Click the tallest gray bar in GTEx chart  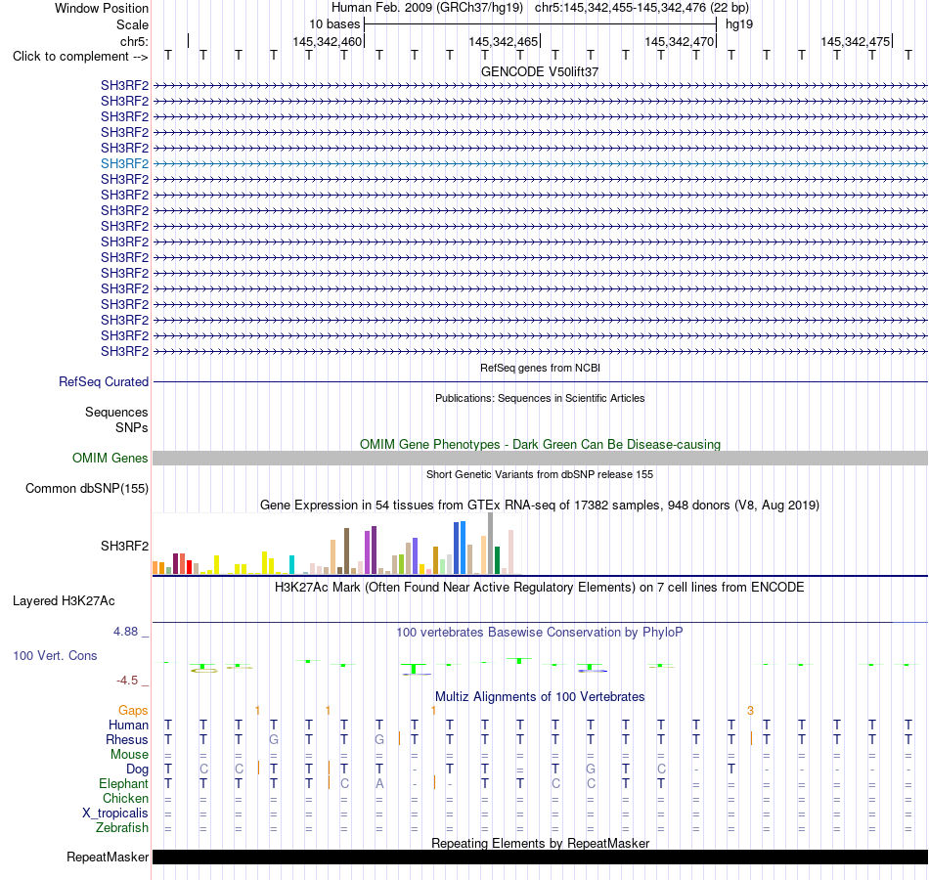click(491, 544)
